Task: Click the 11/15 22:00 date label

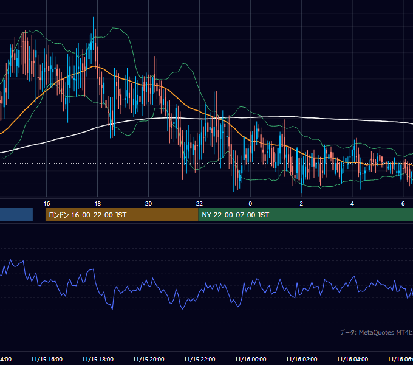Action: pos(199,359)
